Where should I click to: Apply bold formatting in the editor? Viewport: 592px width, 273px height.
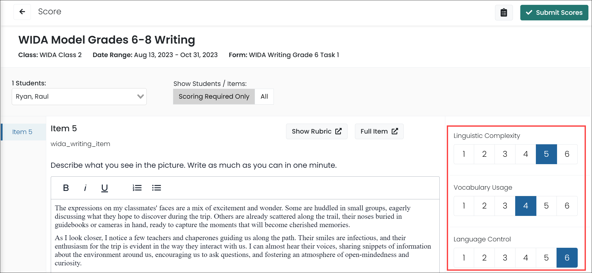coord(66,188)
